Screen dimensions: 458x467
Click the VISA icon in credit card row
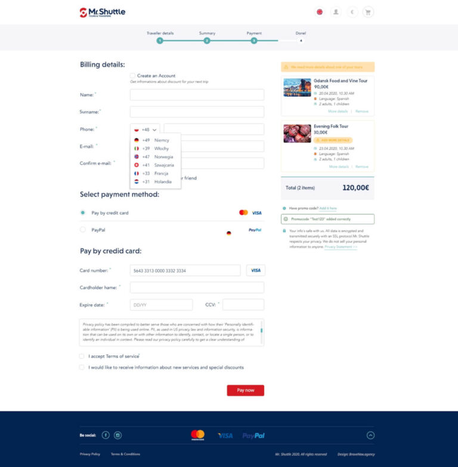click(x=256, y=213)
